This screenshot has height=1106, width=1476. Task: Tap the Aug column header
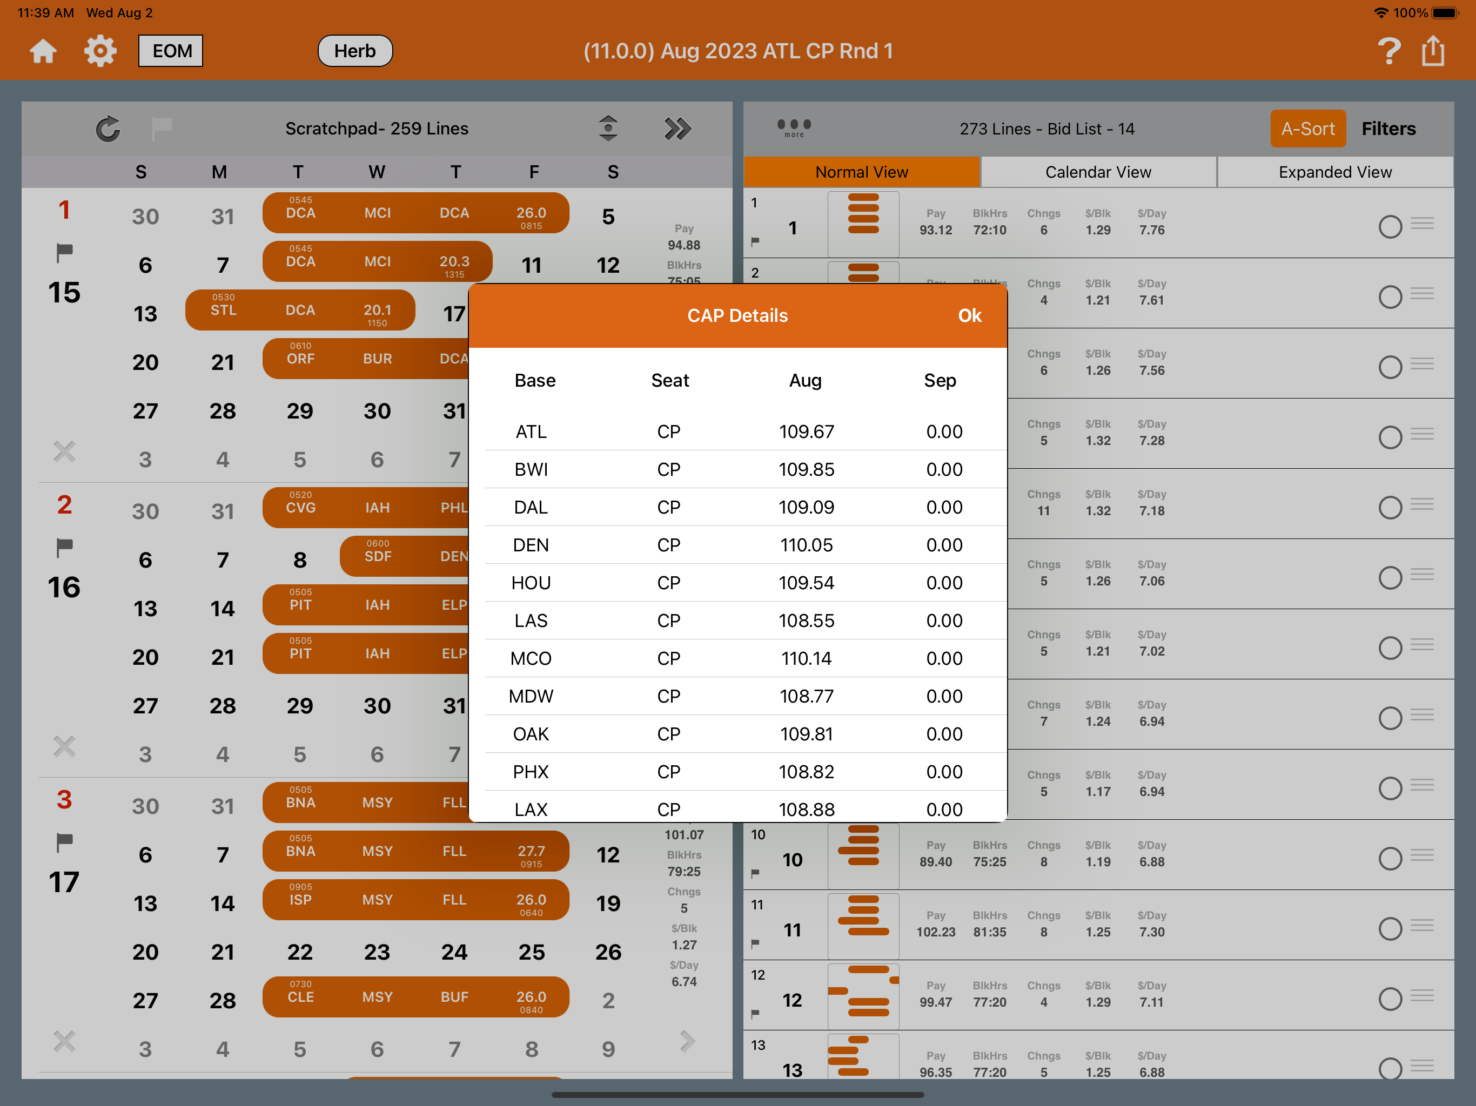(x=806, y=380)
